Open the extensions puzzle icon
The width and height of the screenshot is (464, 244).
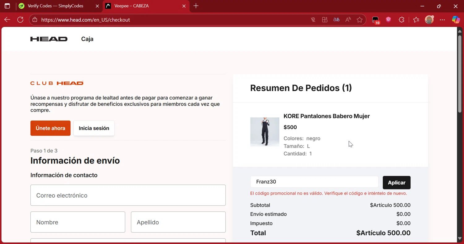point(402,20)
